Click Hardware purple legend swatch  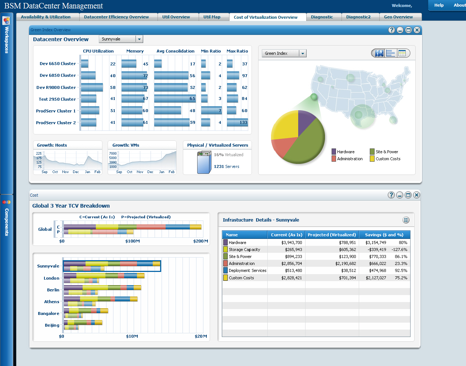334,152
